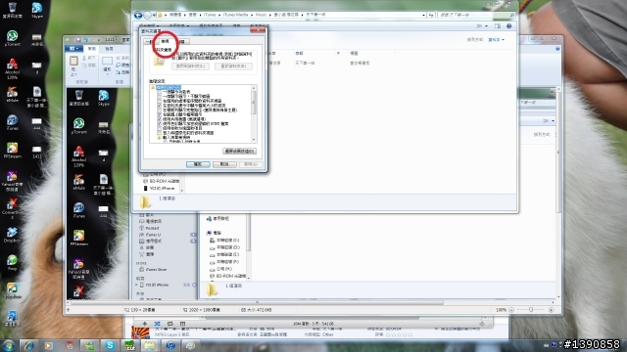Viewport: 627px width, 352px height.
Task: Click the 重設資料夾 reset folders button
Action: click(233, 66)
